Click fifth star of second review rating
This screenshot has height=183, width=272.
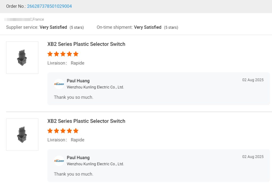(76, 131)
